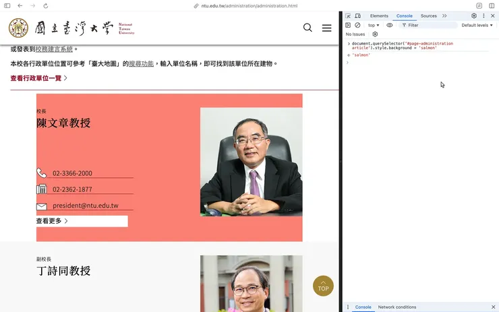Select the Console tab in the top bar
This screenshot has height=312, width=499.
[x=404, y=16]
